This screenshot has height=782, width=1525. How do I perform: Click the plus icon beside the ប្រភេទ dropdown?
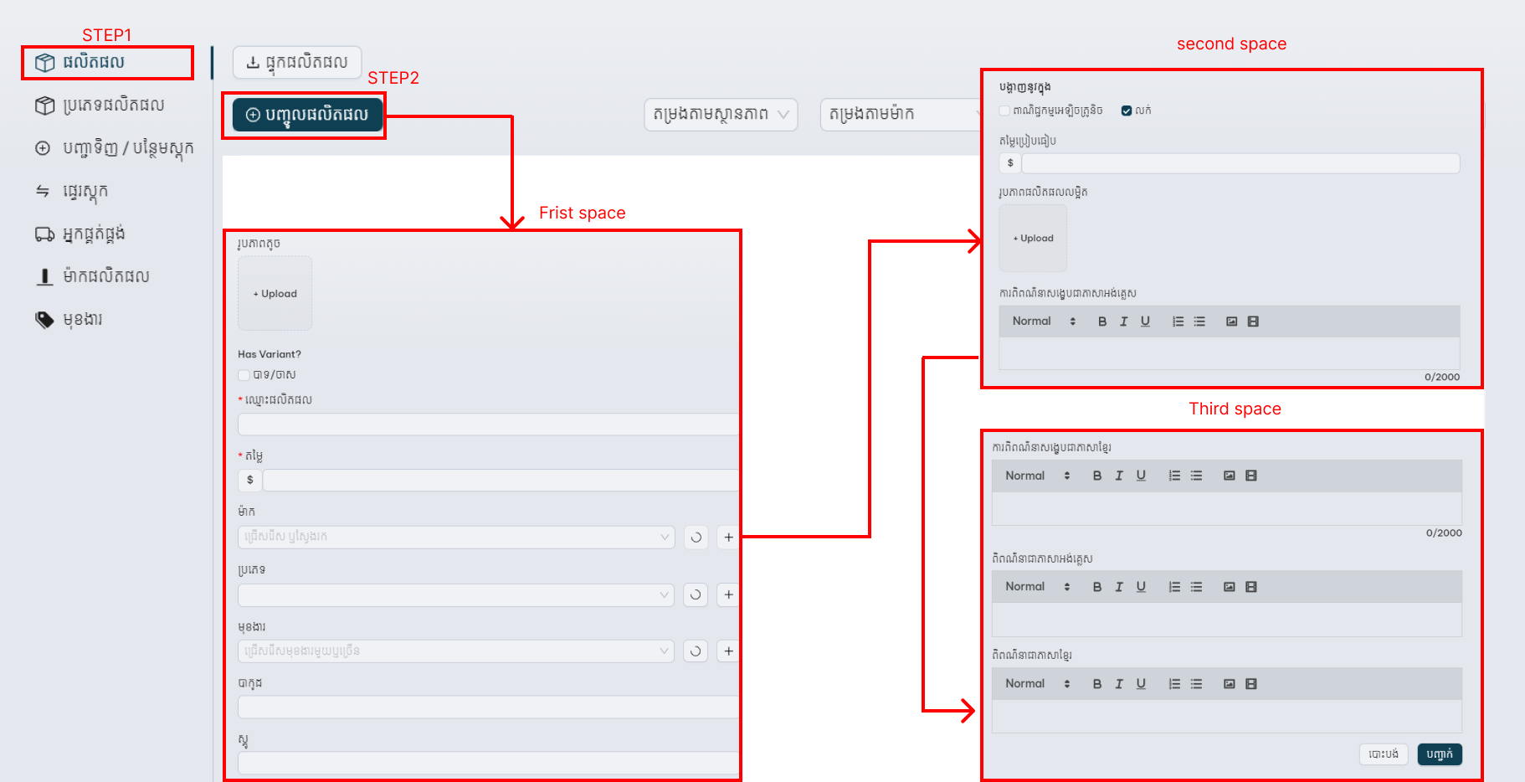728,594
